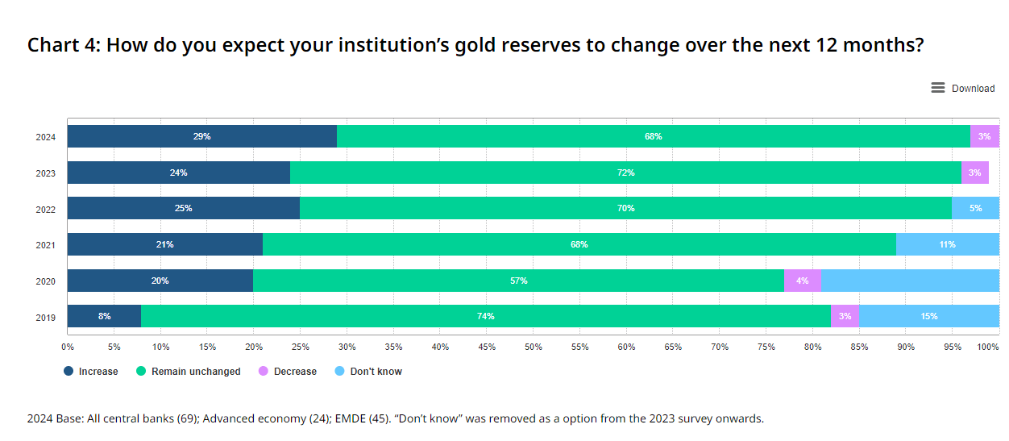The image size is (1009, 441).
Task: Toggle the Decrease legend series
Action: pos(295,372)
